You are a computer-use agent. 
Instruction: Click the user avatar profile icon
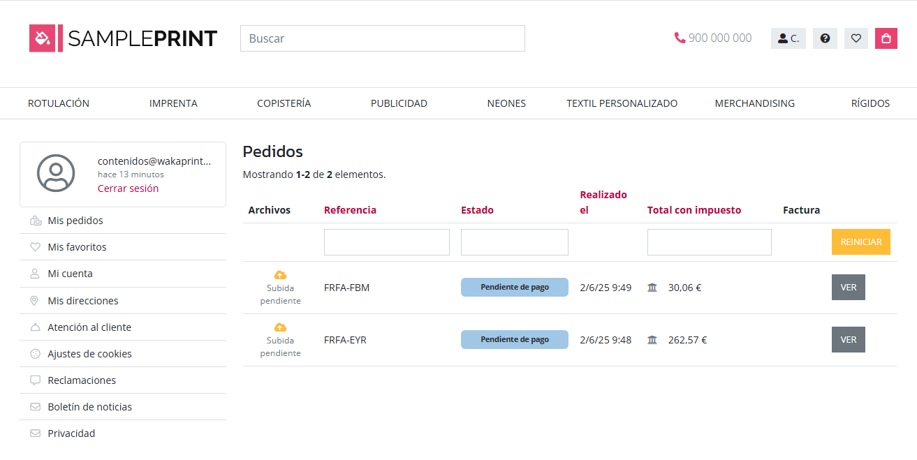pos(56,173)
